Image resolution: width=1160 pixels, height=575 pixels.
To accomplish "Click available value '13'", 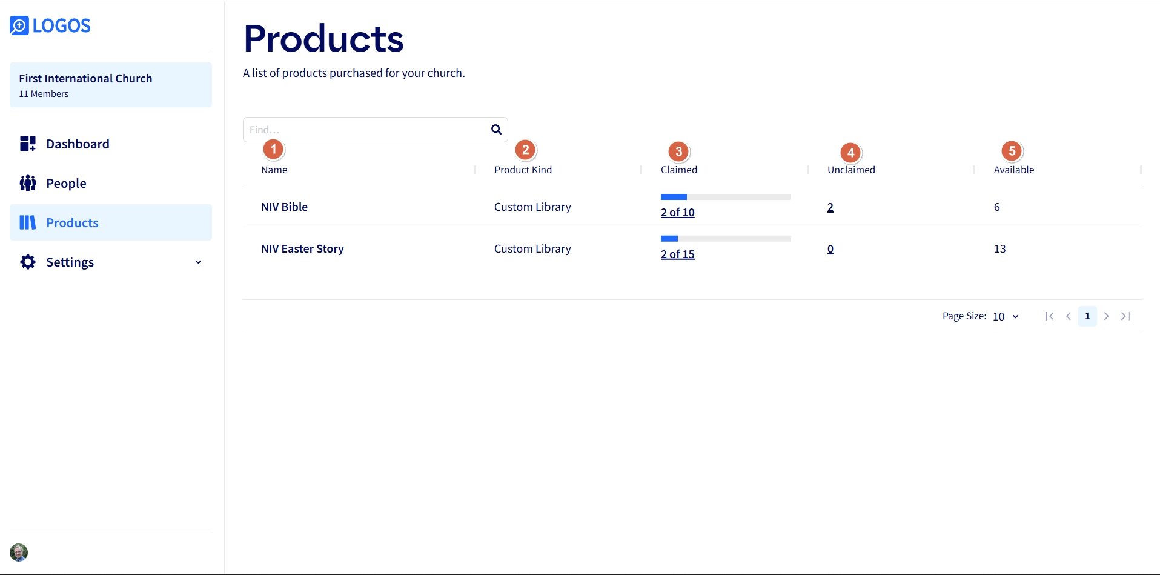I will pos(1000,249).
